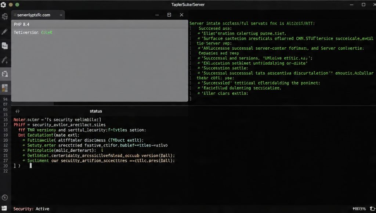Click the circular icon at sidebar bottom

tap(4, 198)
